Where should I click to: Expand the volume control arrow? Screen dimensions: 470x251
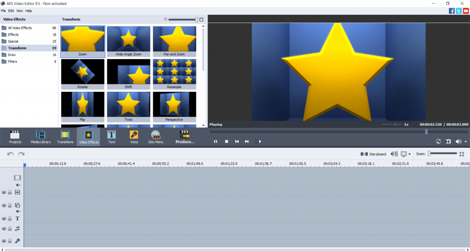(x=466, y=141)
